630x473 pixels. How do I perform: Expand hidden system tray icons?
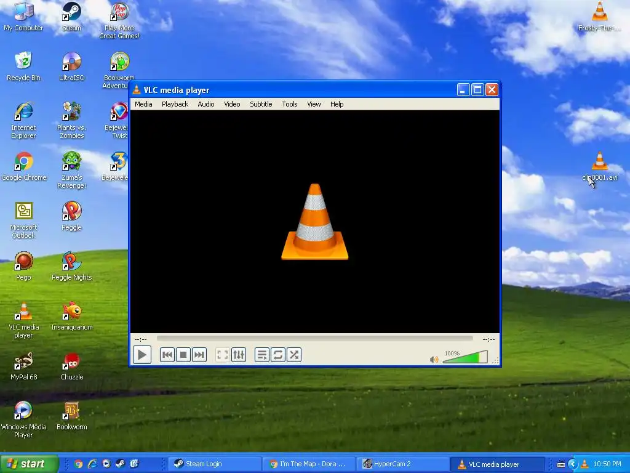coord(573,464)
